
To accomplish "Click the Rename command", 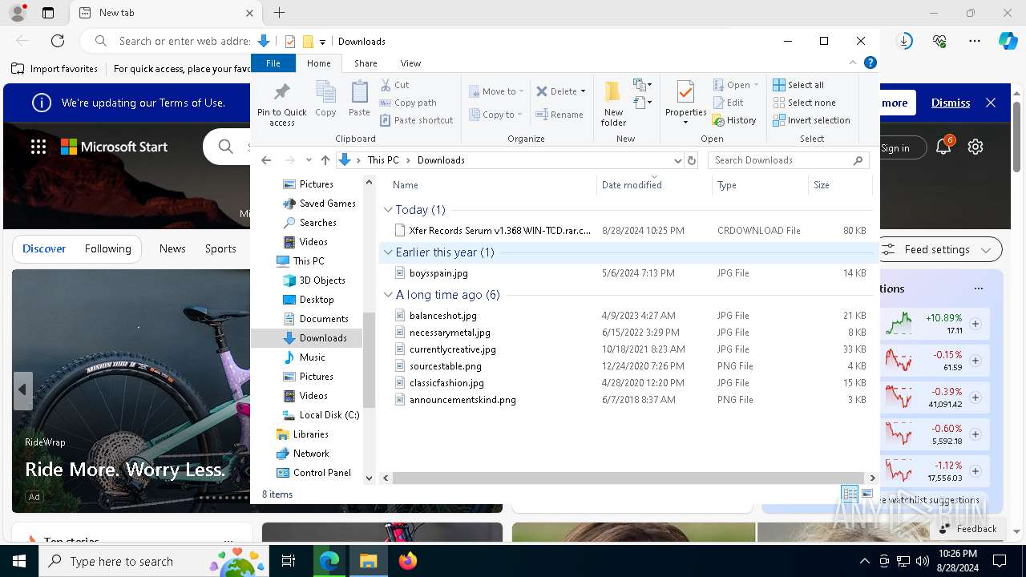I will tap(559, 115).
